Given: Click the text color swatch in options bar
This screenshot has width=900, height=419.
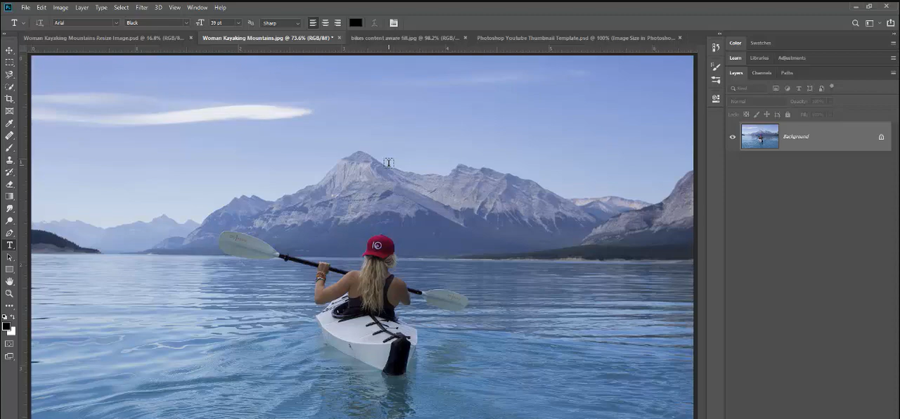Looking at the screenshot, I should pos(356,23).
